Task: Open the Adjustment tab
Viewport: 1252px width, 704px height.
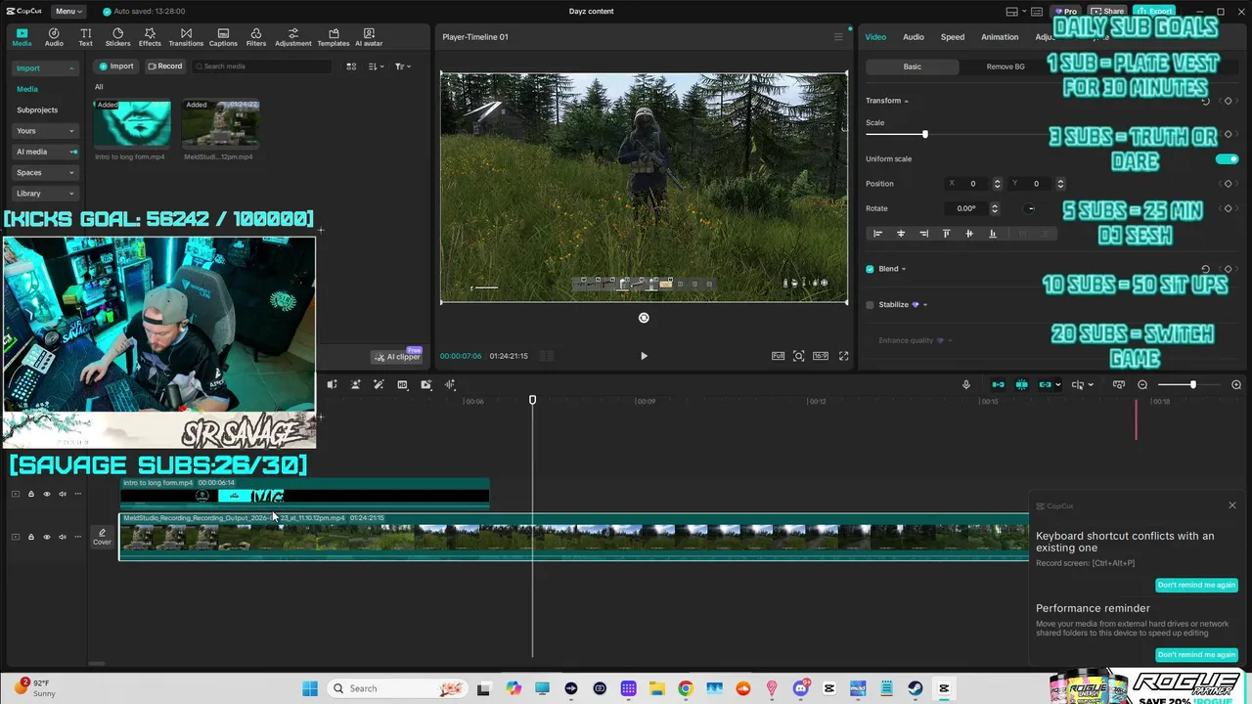Action: (292, 37)
